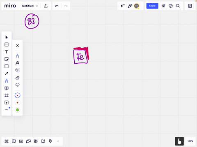Click the upload tool icon
Viewport: 197px width, 147px height.
[x=7, y=102]
